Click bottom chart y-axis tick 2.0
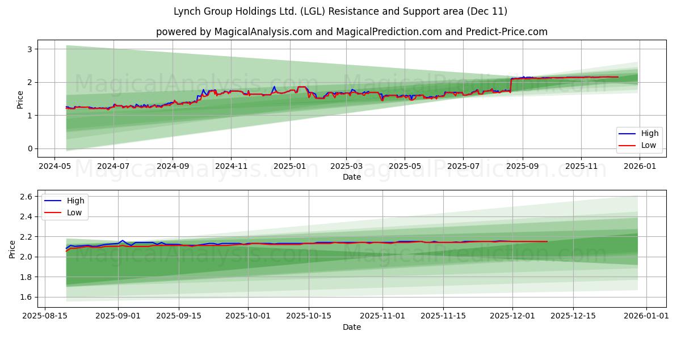Screen dimensions: 681x340 (x=27, y=257)
